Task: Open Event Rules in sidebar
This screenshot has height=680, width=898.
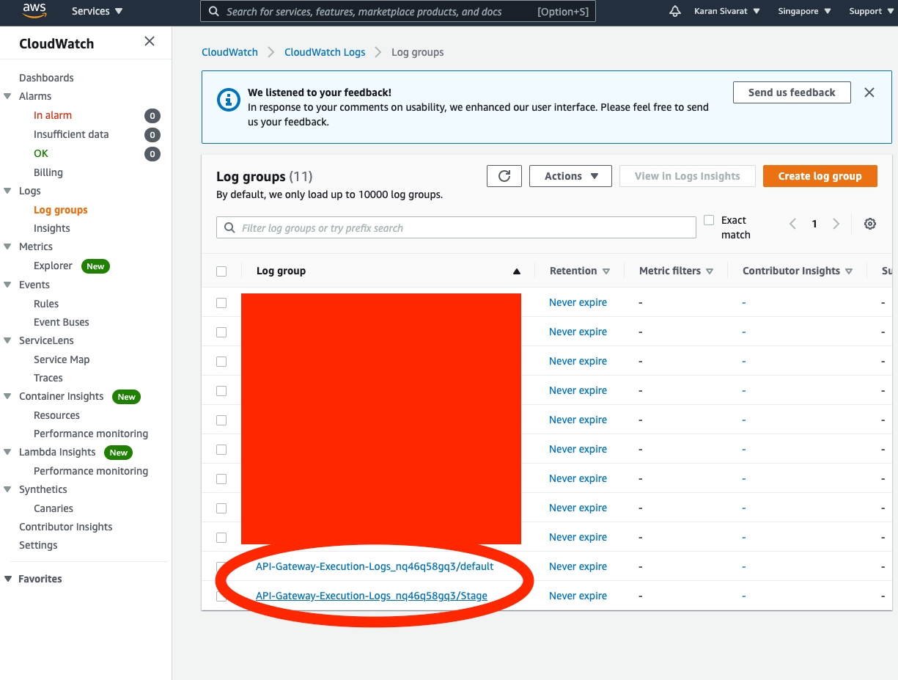Action: click(x=46, y=304)
